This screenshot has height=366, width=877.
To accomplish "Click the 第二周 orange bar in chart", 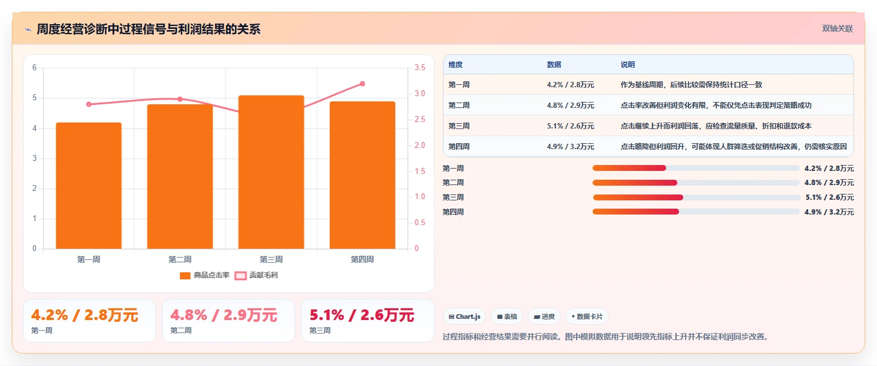I will 180,176.
